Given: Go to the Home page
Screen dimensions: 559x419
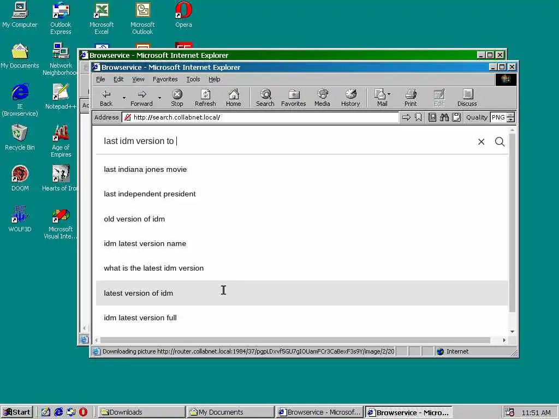Looking at the screenshot, I should point(234,98).
